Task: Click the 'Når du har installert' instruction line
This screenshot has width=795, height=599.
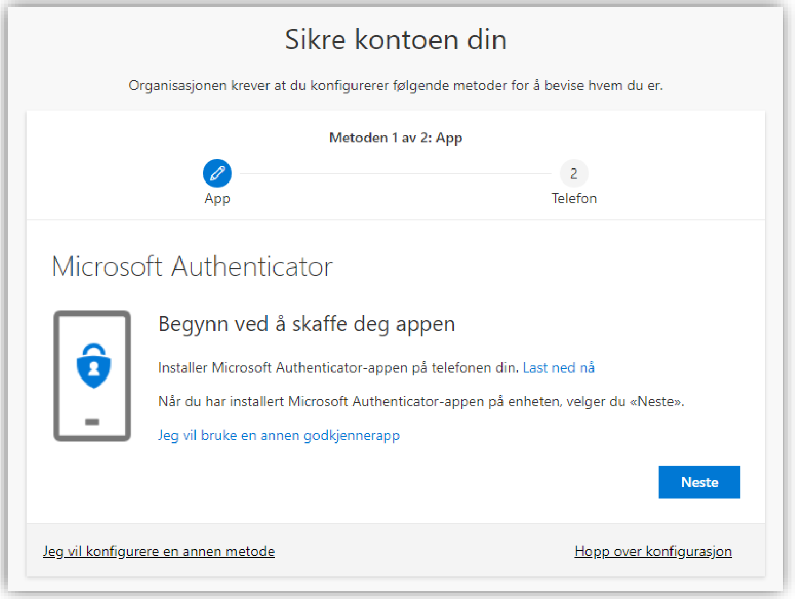Action: (x=421, y=402)
